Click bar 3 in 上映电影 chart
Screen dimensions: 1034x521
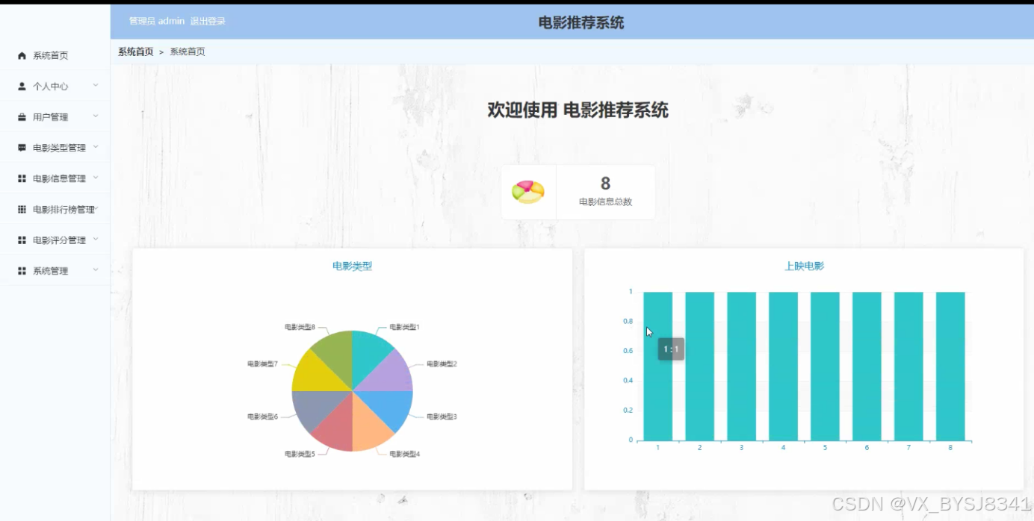[x=742, y=366]
